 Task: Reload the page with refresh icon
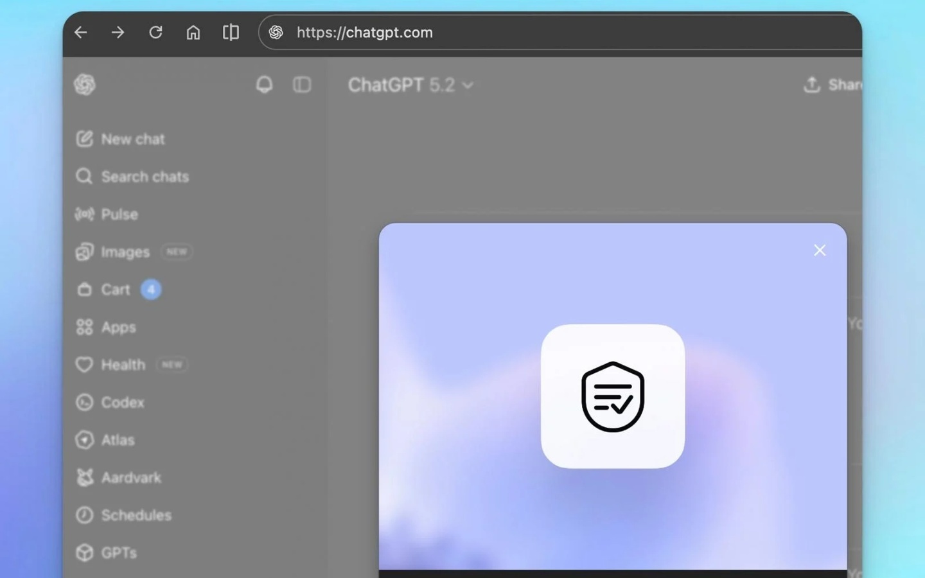pyautogui.click(x=155, y=33)
